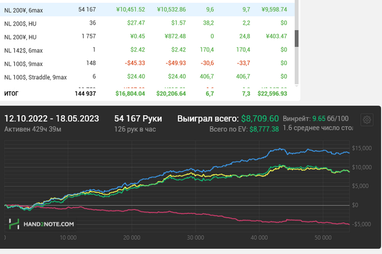Select the NL 200$, HU row

147,23
